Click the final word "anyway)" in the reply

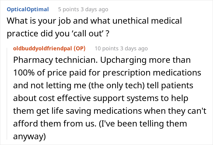29,137
